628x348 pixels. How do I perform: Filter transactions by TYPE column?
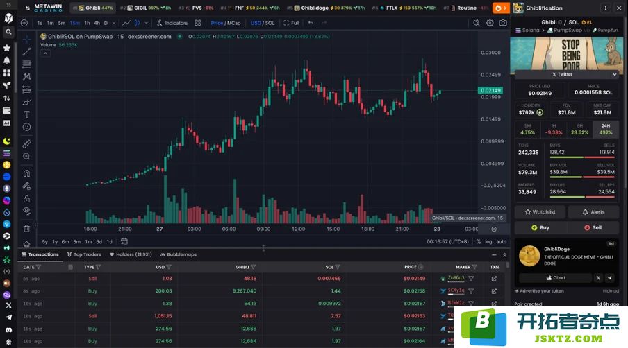(99, 267)
